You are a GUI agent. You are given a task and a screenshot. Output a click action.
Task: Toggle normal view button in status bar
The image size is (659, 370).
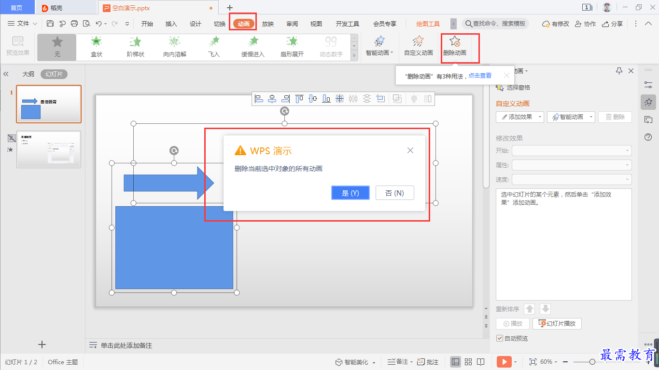[455, 362]
